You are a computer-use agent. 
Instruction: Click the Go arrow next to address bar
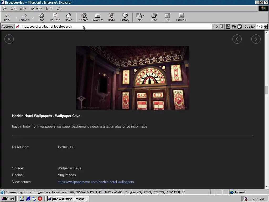pos(215,27)
